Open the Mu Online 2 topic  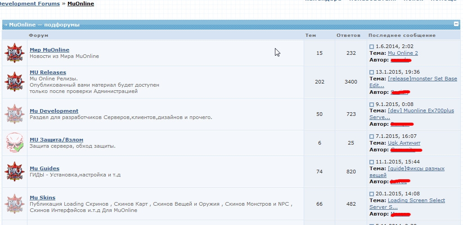[403, 53]
